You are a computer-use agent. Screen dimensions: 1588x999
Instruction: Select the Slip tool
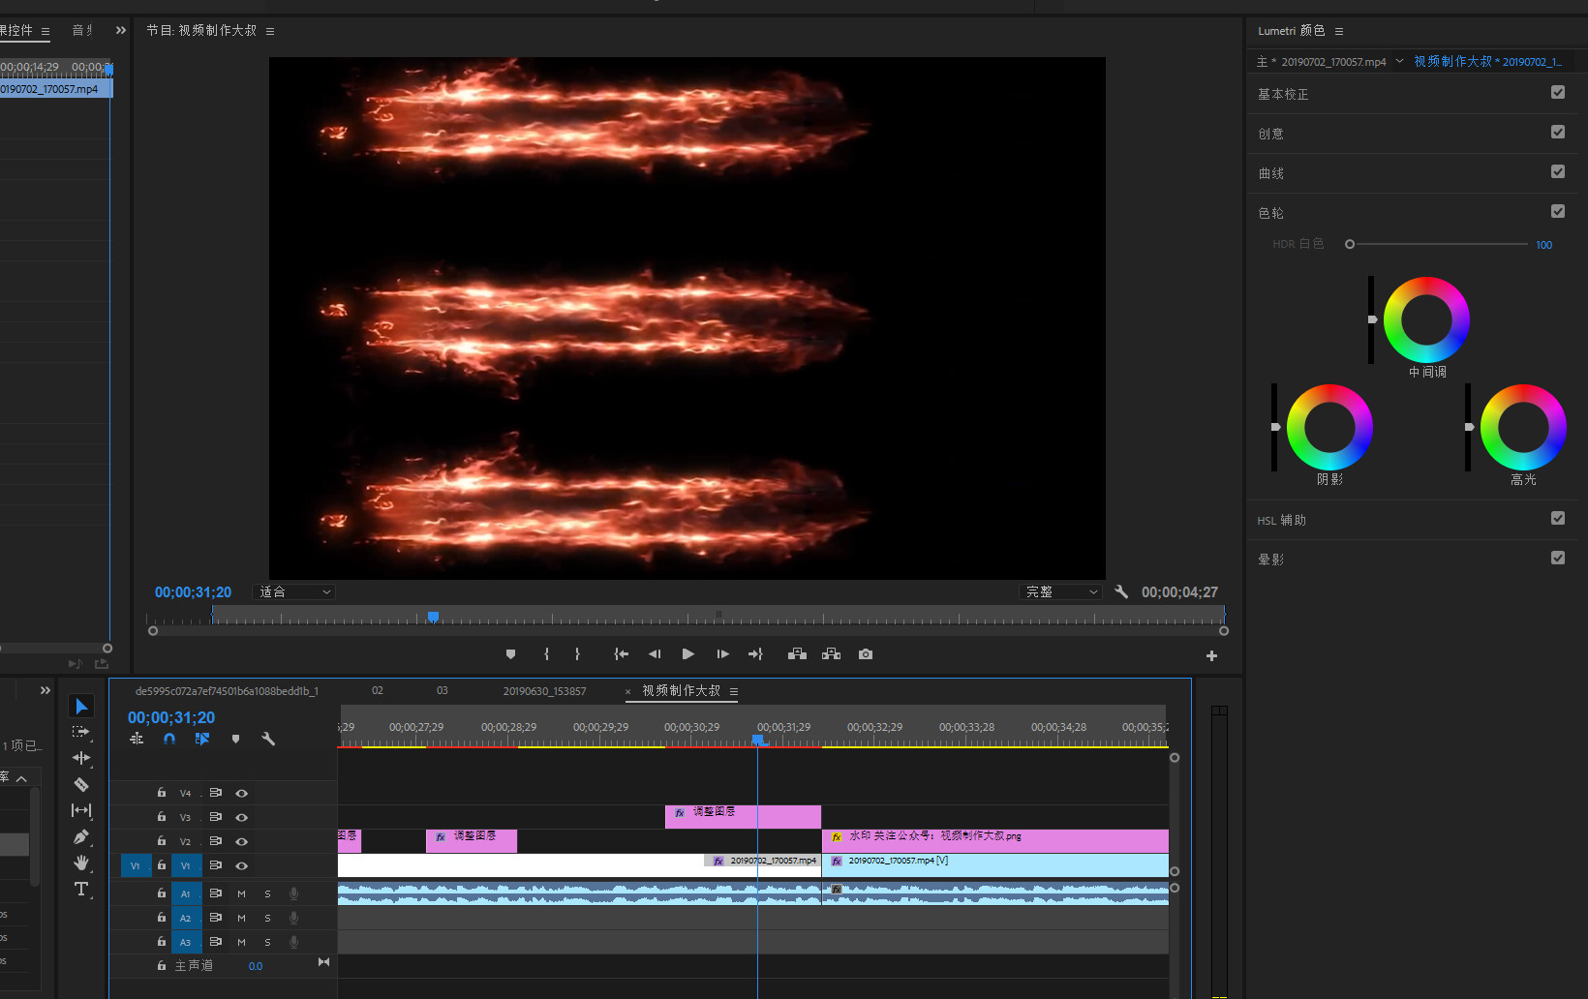(81, 810)
